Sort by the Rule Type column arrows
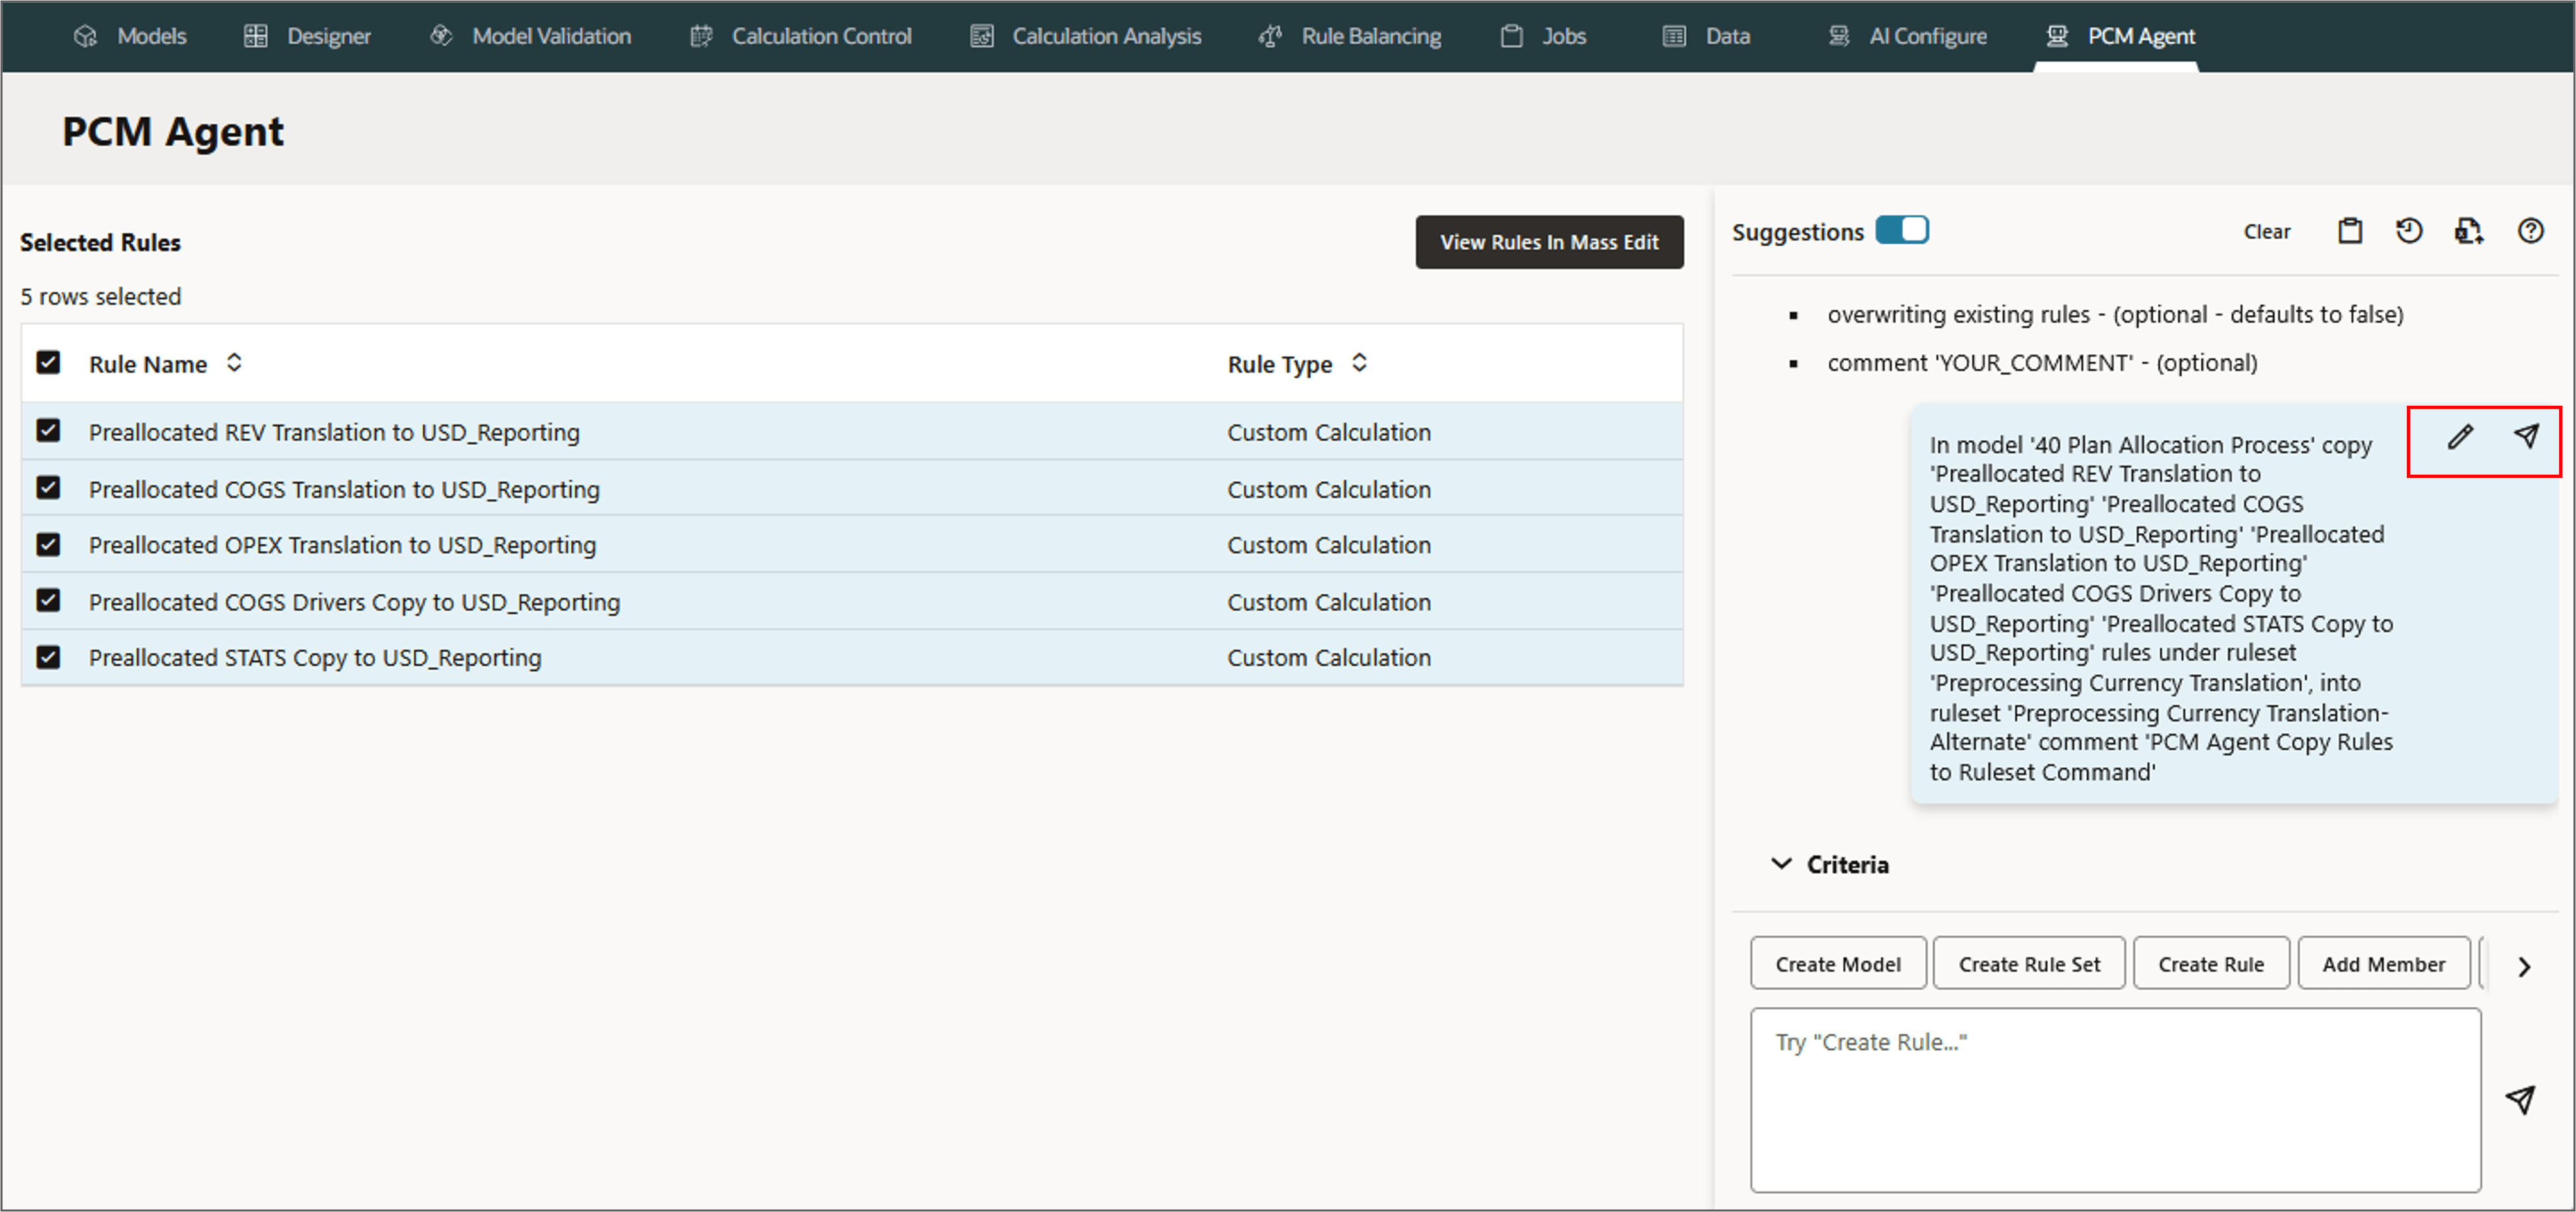This screenshot has height=1212, width=2576. coord(1359,363)
